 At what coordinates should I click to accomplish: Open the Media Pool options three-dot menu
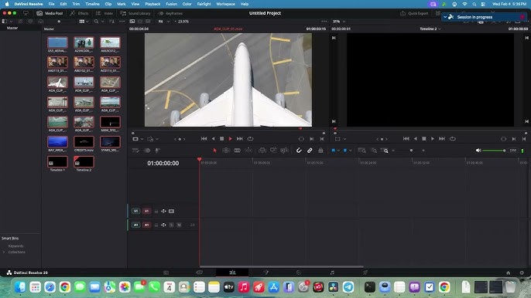point(122,22)
